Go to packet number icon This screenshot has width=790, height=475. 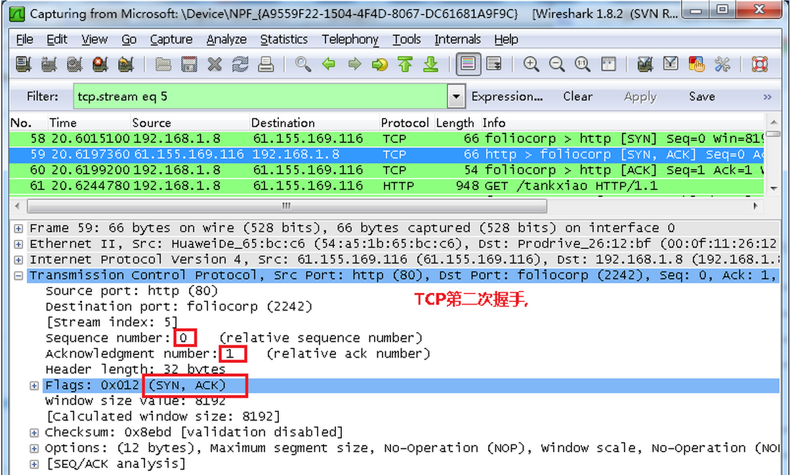(380, 64)
